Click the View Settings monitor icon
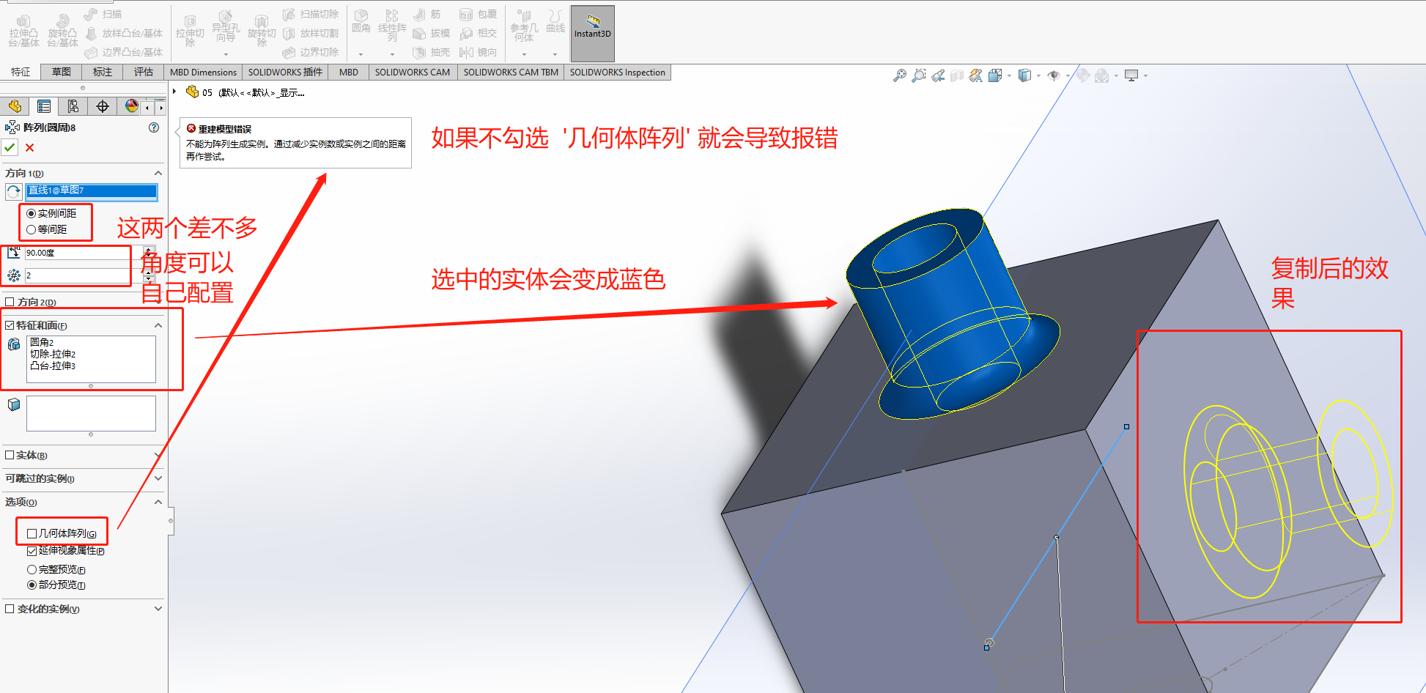1426x693 pixels. pyautogui.click(x=1132, y=75)
